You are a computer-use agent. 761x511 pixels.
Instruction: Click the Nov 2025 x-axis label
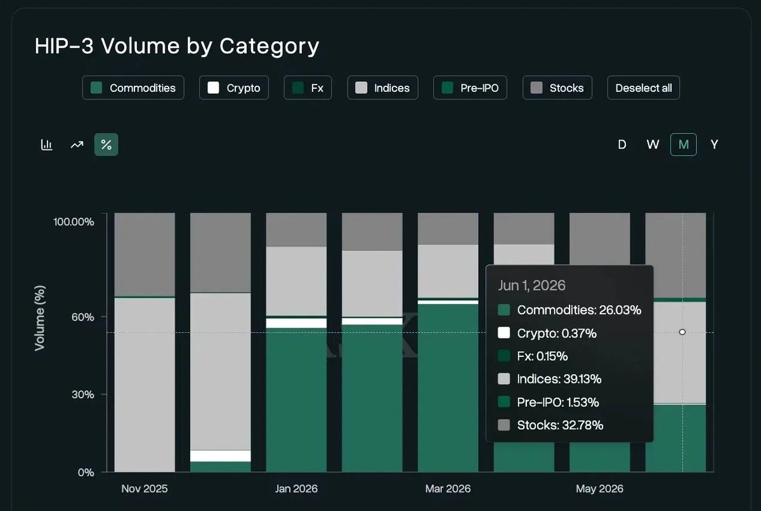pos(145,489)
